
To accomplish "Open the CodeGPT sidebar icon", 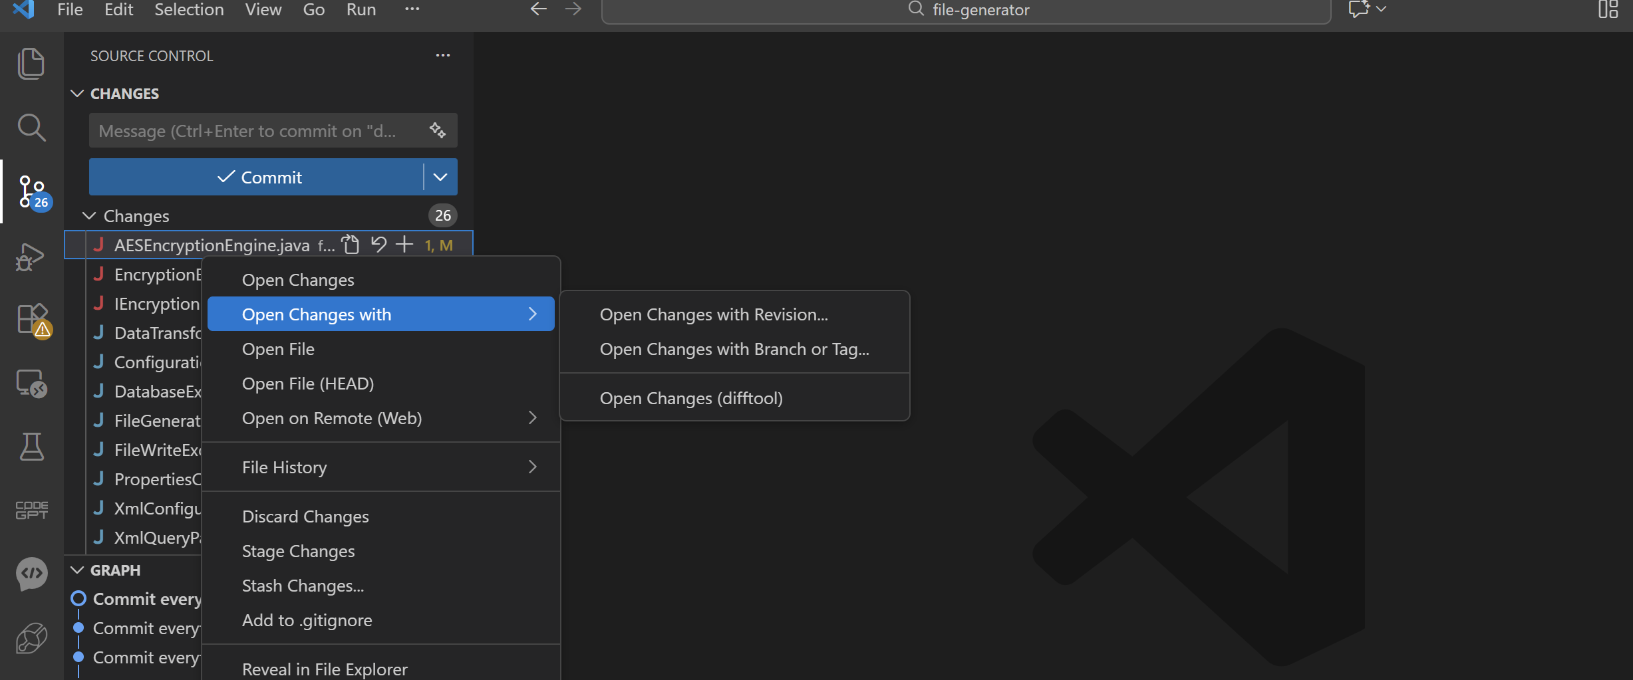I will coord(31,510).
